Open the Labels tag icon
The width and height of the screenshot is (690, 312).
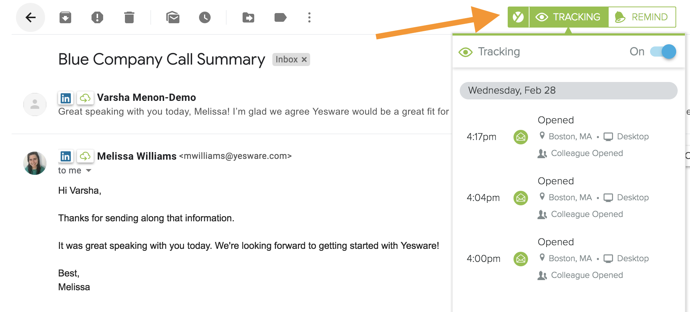(280, 17)
